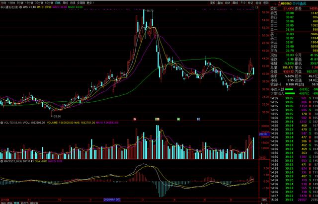Image resolution: width=318 pixels, height=204 pixels.
Task: Click the 14:57 trade tick row
Action: click(x=294, y=196)
